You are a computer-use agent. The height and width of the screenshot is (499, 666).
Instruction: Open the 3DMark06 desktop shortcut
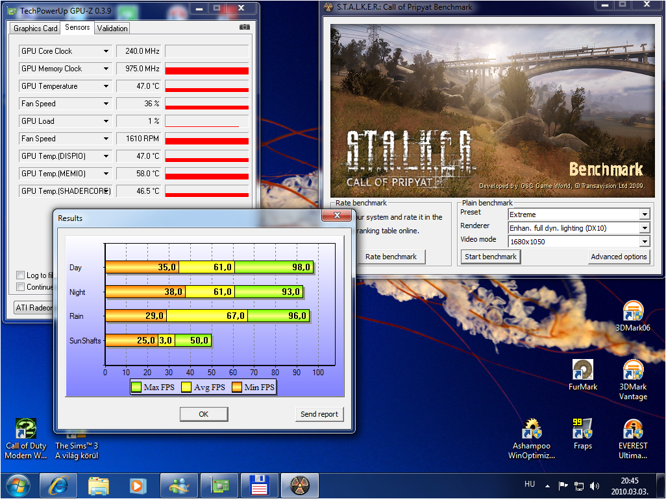pos(633,316)
